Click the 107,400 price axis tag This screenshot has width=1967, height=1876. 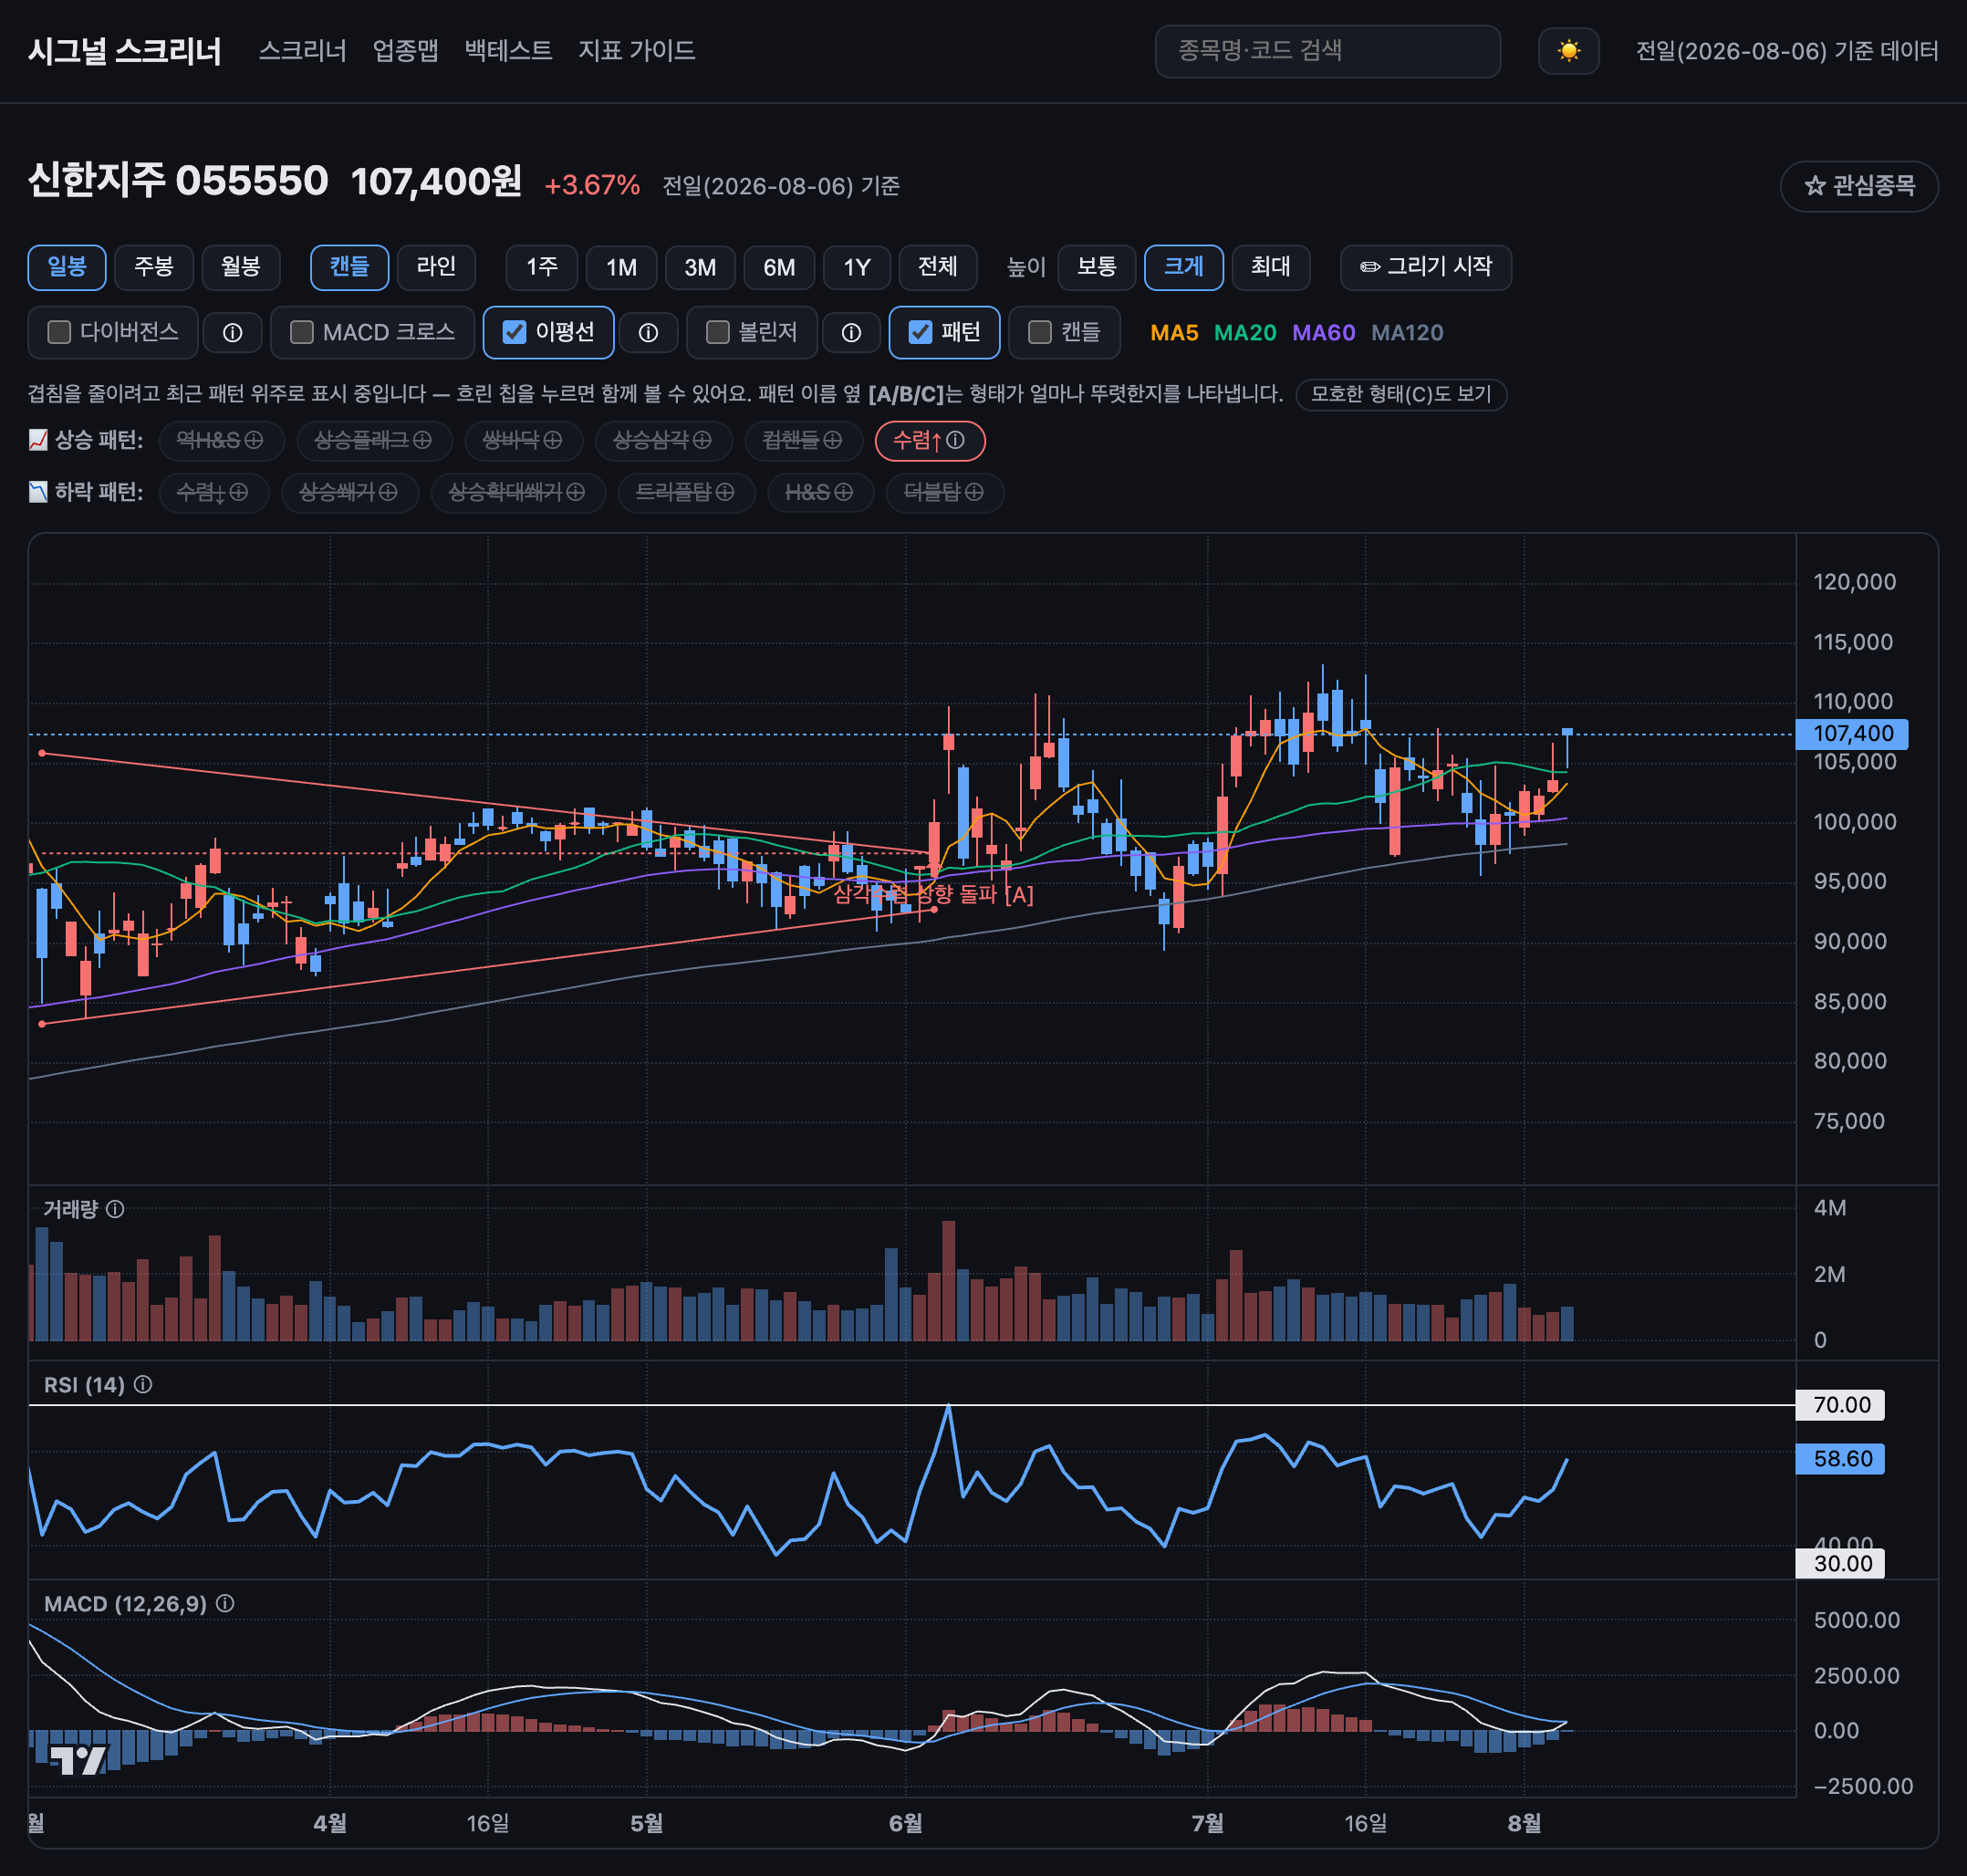[x=1852, y=734]
